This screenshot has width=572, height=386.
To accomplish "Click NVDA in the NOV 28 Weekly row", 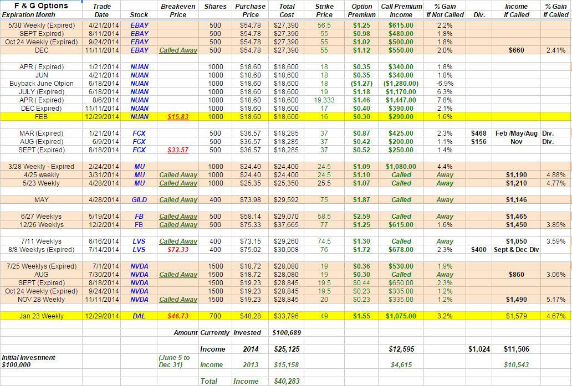I will (139, 300).
